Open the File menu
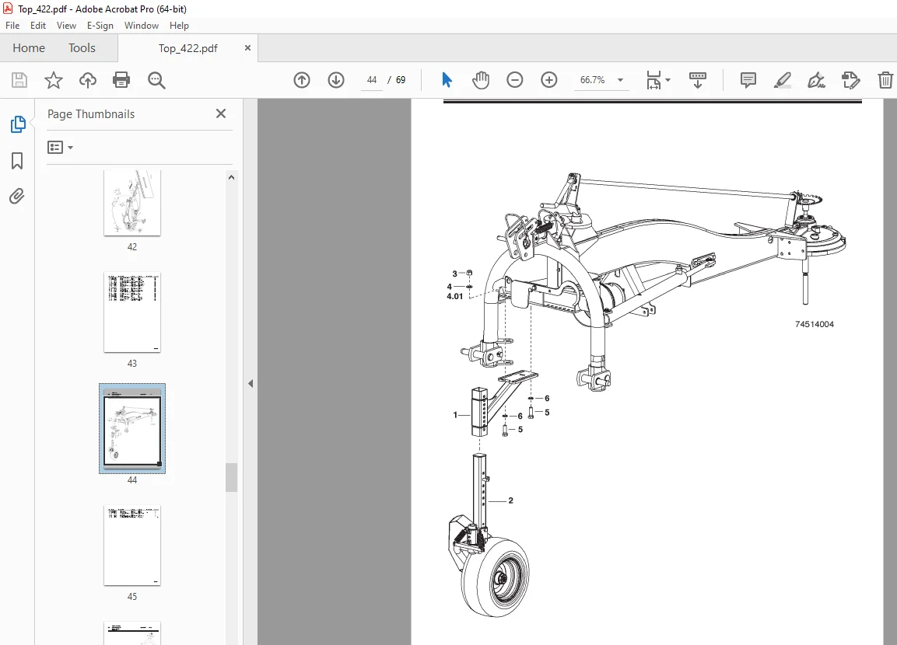The width and height of the screenshot is (897, 645). 12,26
